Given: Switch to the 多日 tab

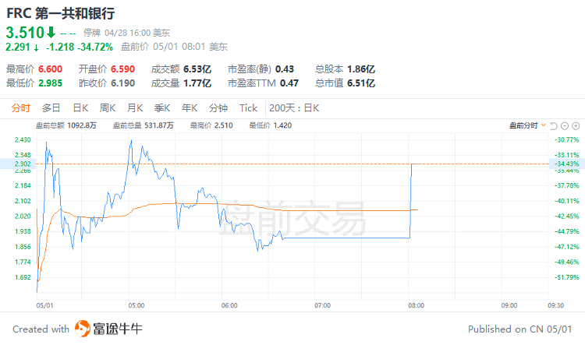Looking at the screenshot, I should pyautogui.click(x=51, y=108).
